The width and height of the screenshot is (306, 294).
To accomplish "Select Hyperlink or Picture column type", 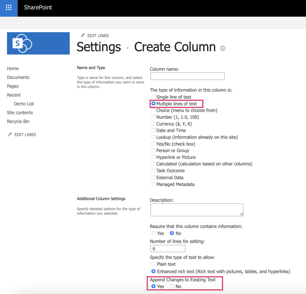I will pos(153,157).
